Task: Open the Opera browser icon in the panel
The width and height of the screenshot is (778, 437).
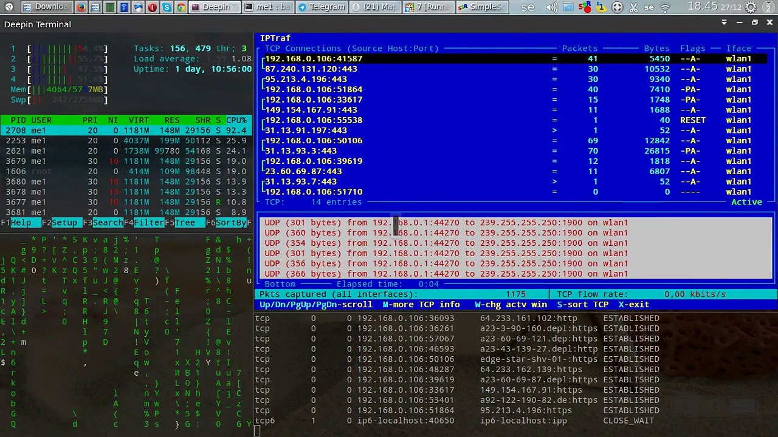Action: (x=152, y=7)
